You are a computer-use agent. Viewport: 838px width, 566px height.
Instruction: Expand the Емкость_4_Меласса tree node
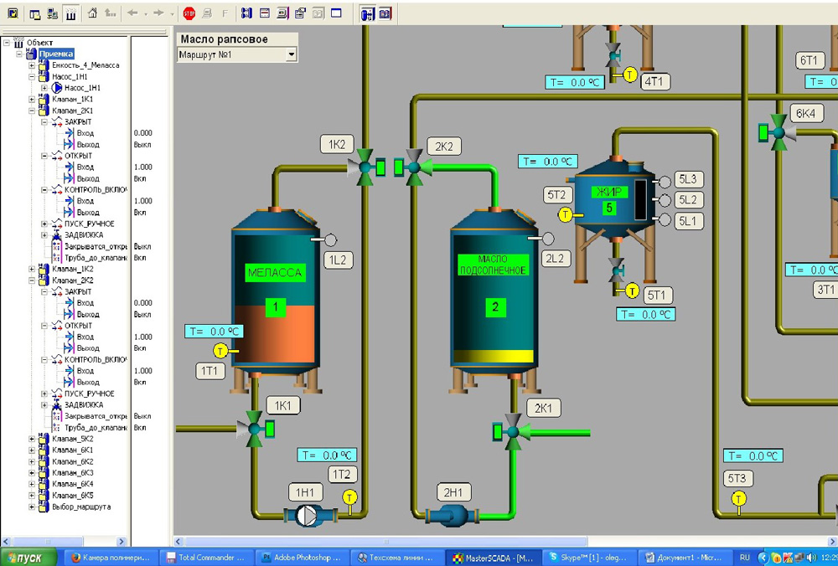coord(33,65)
